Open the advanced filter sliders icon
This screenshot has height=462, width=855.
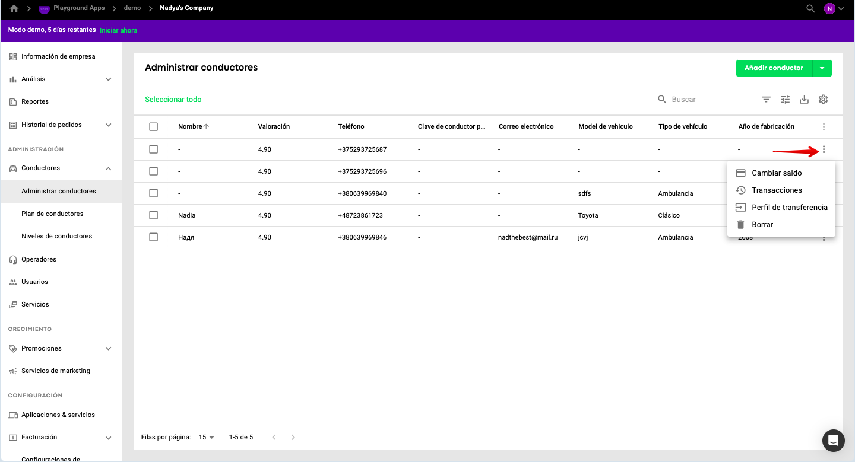point(786,100)
